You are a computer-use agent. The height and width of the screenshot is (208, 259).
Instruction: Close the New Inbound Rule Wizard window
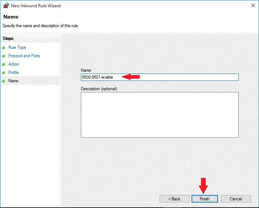coord(252,6)
